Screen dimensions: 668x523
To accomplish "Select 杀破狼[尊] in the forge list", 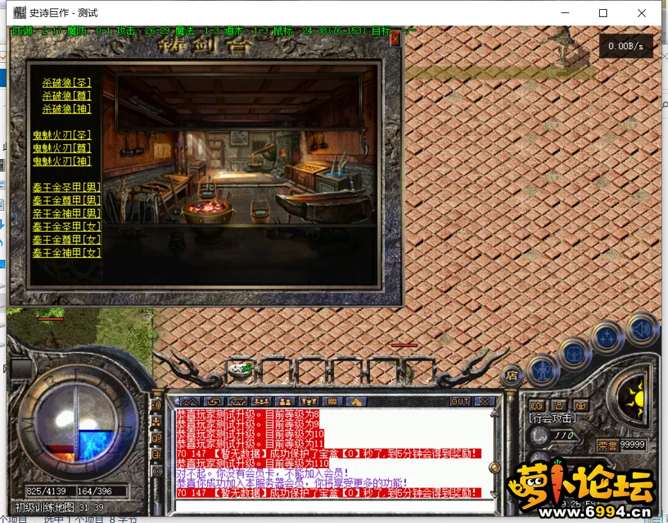I will [x=66, y=96].
